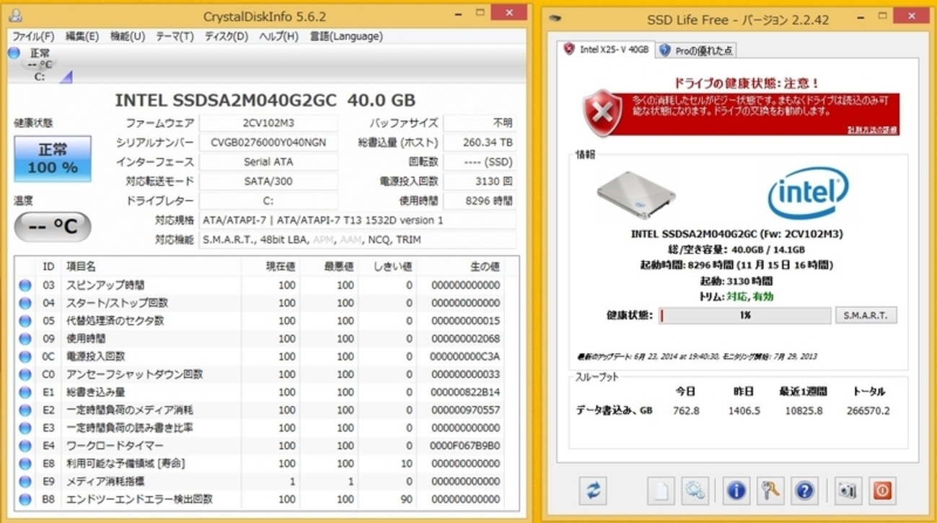Open the テーマ(T) menu

coord(175,36)
